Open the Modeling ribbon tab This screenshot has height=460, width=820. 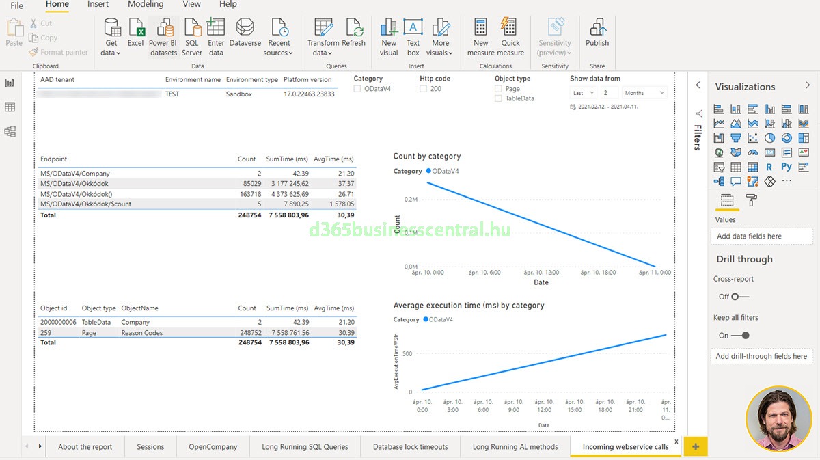[146, 4]
